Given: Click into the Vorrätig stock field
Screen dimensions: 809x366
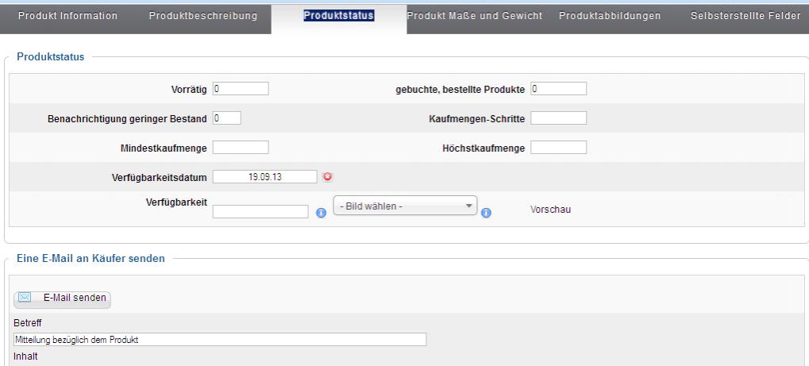Looking at the screenshot, I should 241,89.
